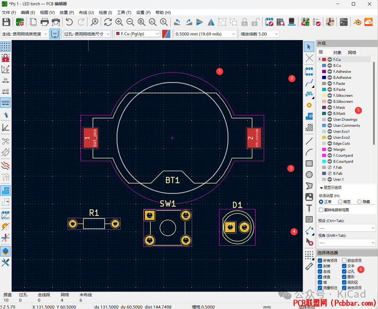Viewport: 378px width, 309px height.
Task: Select the 隐藏 inactive layer option
Action: click(x=360, y=202)
